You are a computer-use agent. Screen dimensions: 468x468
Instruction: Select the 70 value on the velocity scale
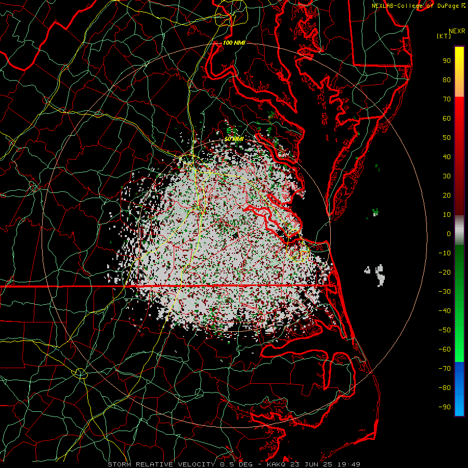pos(447,99)
